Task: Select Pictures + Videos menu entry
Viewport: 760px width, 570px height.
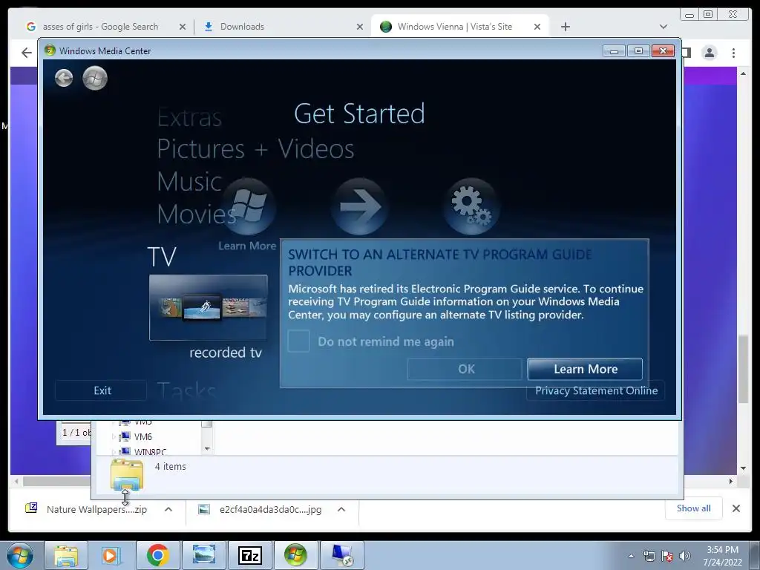Action: point(255,148)
